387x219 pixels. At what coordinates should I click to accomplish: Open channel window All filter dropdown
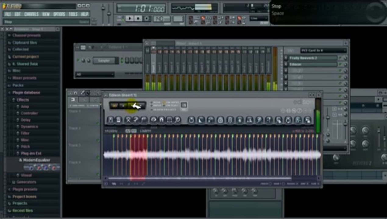pos(95,74)
